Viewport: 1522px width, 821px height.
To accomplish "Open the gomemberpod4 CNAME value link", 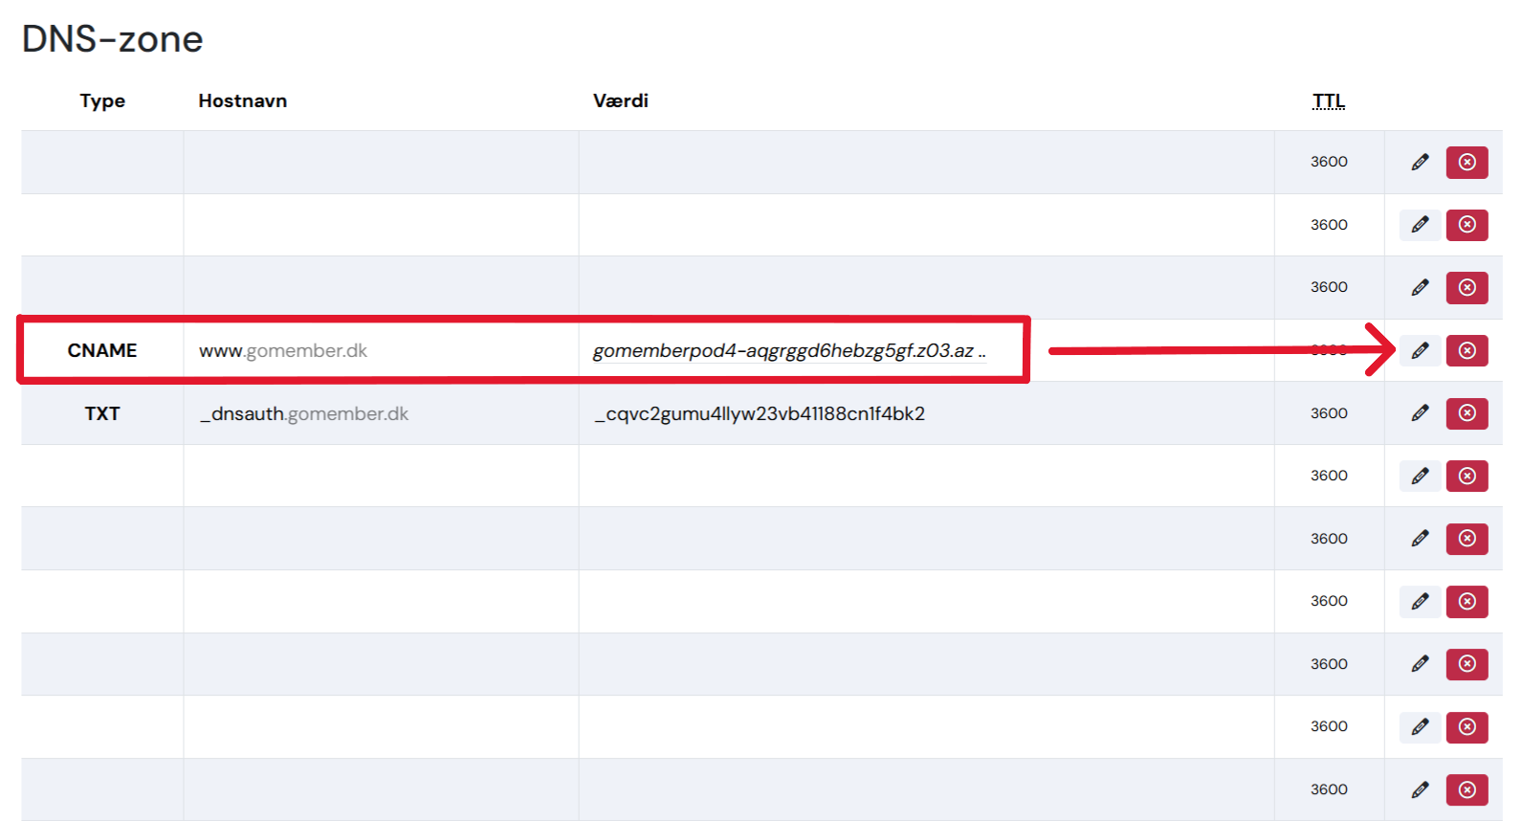I will tap(789, 351).
